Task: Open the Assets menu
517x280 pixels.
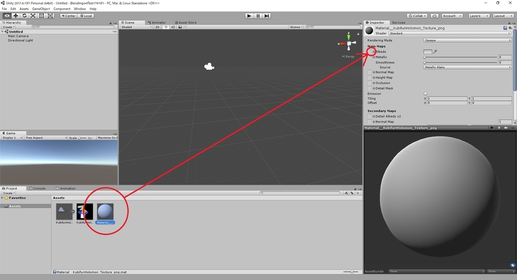Action: 24,9
